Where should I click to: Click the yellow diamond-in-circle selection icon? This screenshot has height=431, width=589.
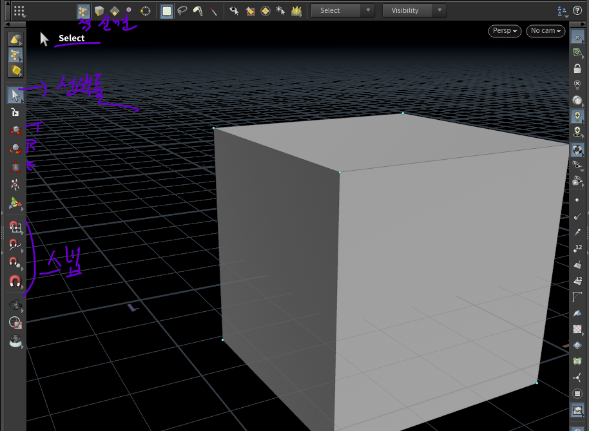pos(266,11)
